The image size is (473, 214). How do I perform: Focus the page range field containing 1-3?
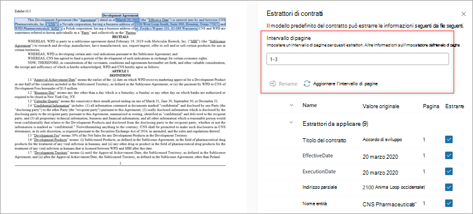tap(357, 59)
